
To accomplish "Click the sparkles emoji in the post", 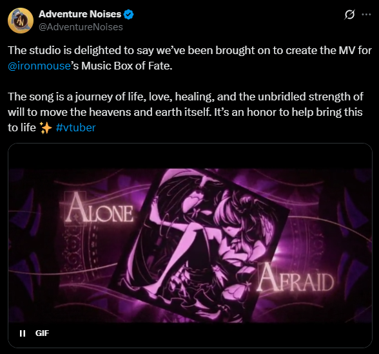I will pyautogui.click(x=46, y=127).
